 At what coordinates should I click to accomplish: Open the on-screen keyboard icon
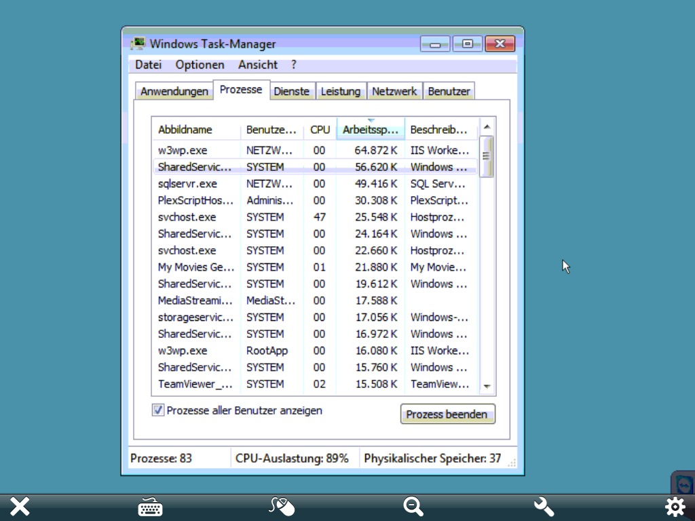pyautogui.click(x=150, y=507)
